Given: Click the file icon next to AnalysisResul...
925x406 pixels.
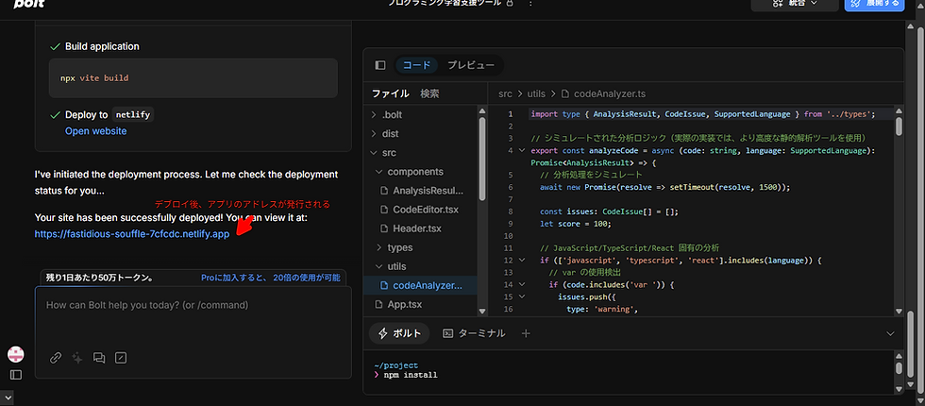Looking at the screenshot, I should (x=384, y=191).
